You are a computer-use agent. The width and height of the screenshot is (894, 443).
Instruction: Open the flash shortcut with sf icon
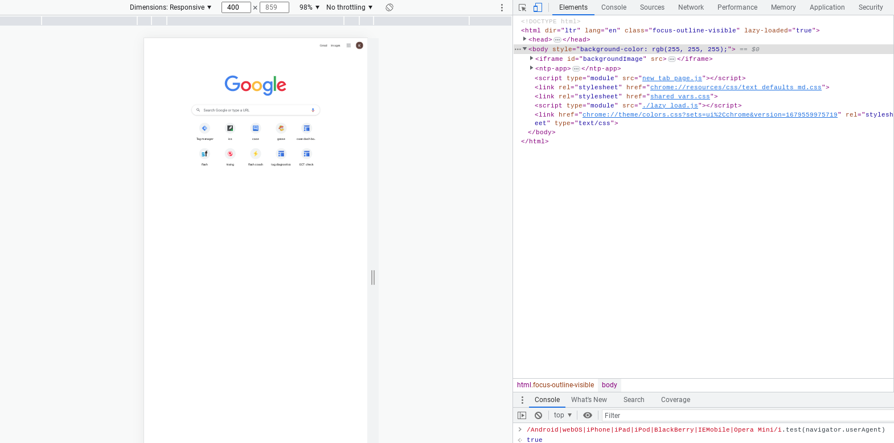(x=204, y=154)
